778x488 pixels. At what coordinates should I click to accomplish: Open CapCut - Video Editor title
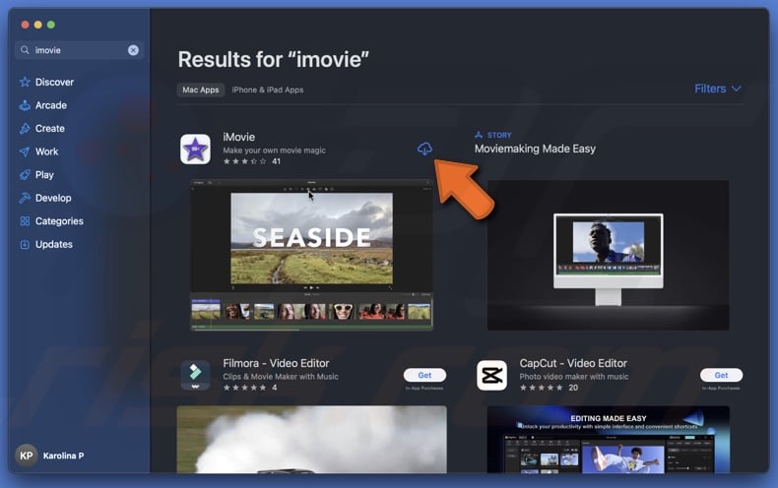tap(573, 363)
